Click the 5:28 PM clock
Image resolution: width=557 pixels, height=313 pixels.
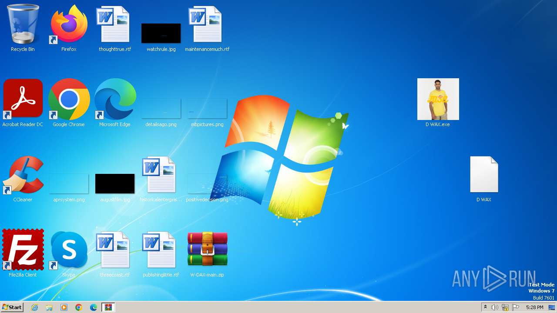coord(534,307)
